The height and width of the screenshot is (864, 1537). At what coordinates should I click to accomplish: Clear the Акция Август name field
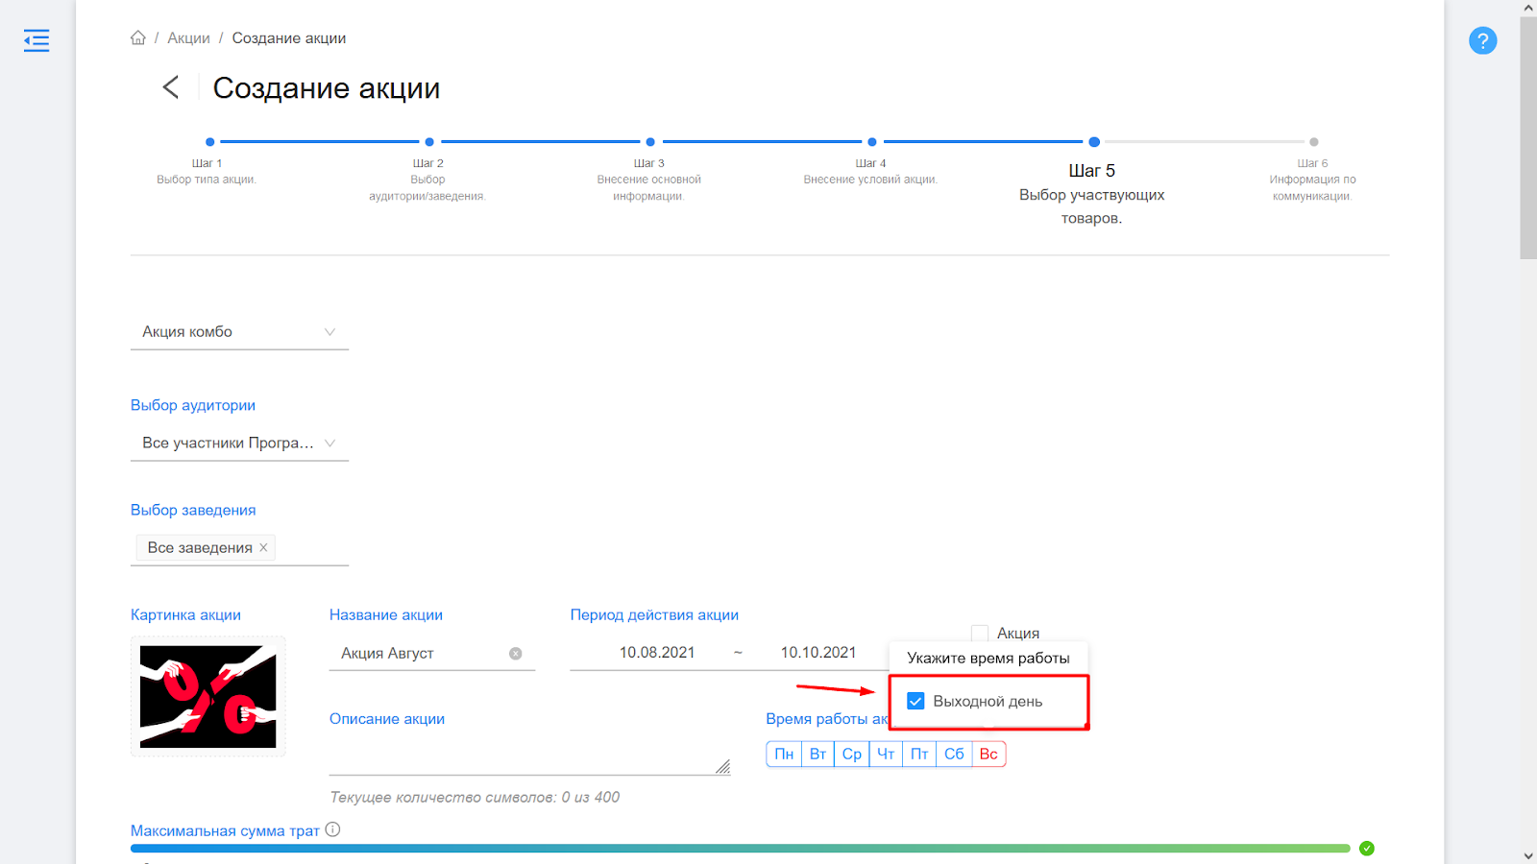[x=516, y=653]
